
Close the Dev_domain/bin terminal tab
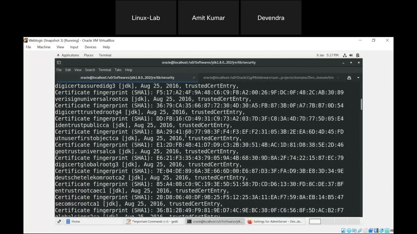(x=338, y=78)
